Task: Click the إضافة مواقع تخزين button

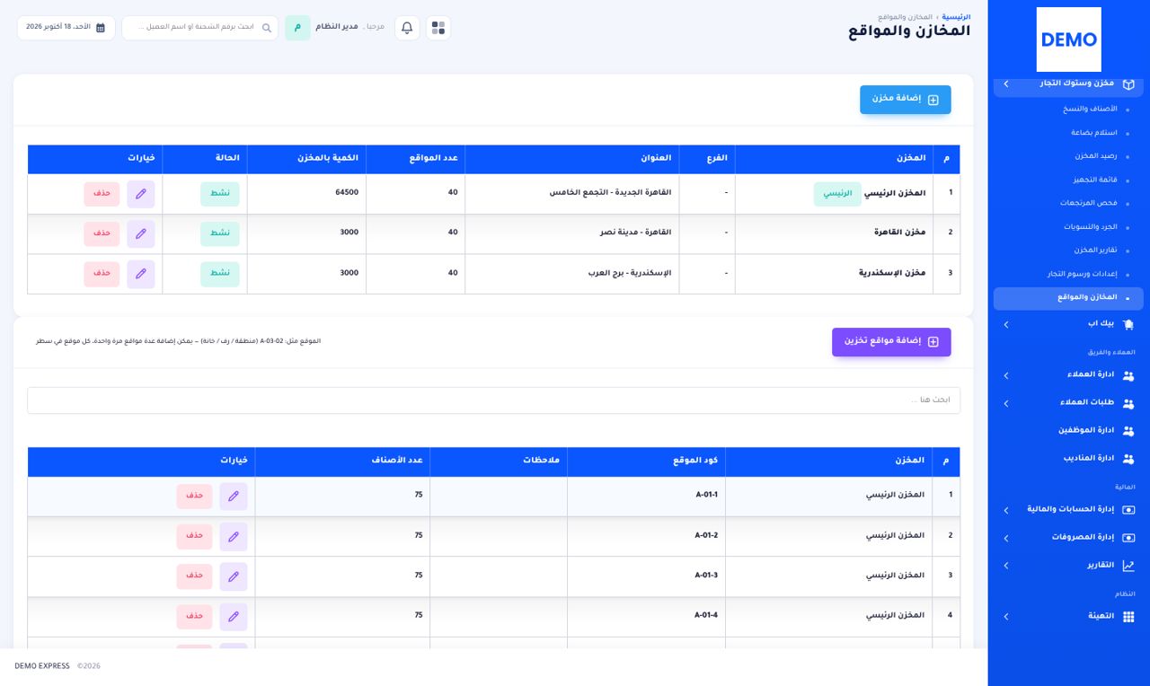Action: click(891, 342)
